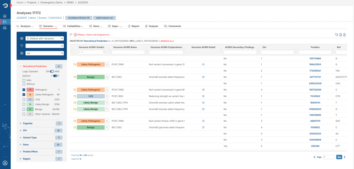Click the REMOVE ALL facets link
Viewport: 354px width, 169px height.
pyautogui.click(x=167, y=41)
